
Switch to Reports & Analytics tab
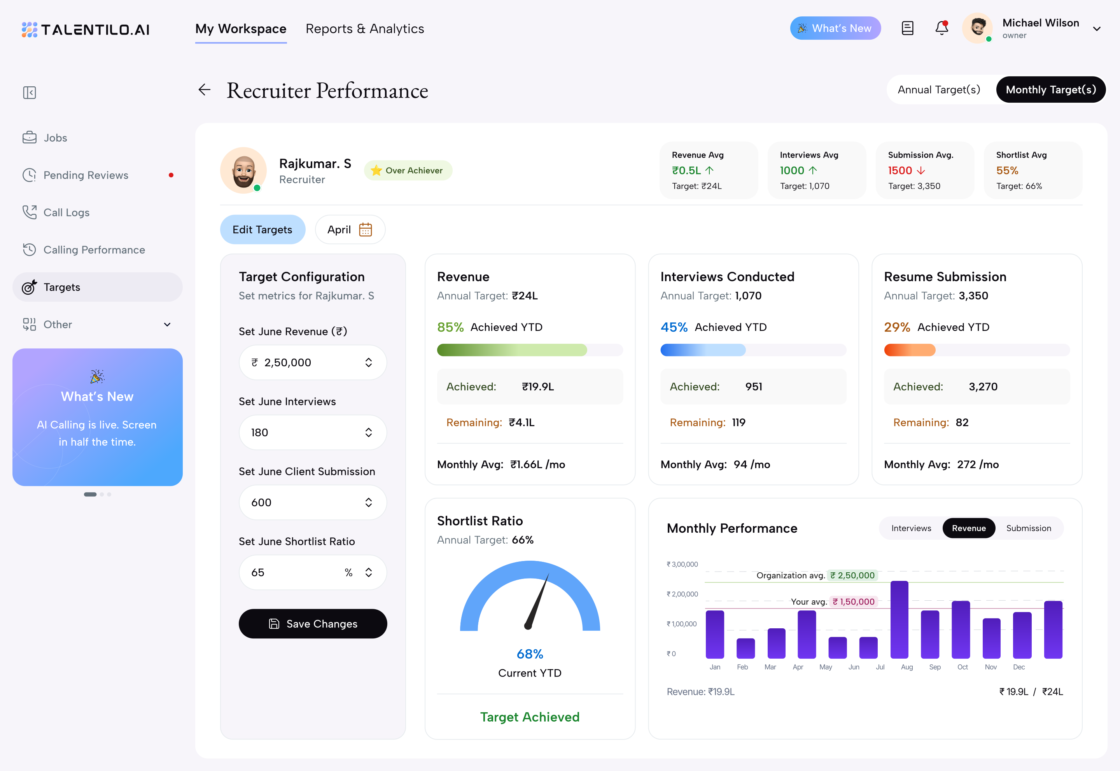pos(365,29)
